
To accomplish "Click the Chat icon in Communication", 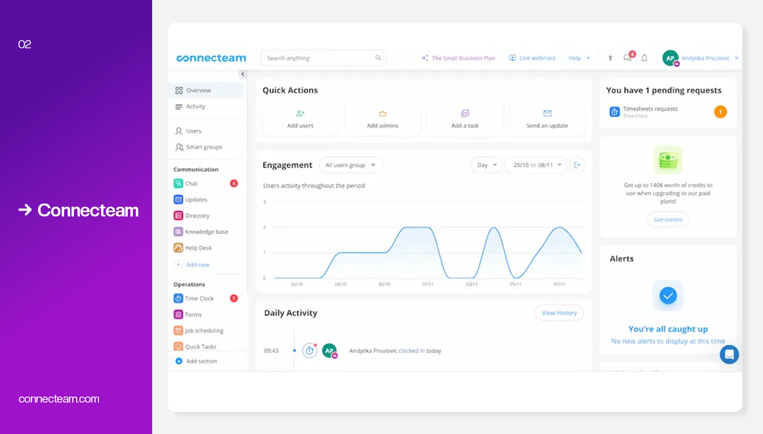I will [178, 183].
